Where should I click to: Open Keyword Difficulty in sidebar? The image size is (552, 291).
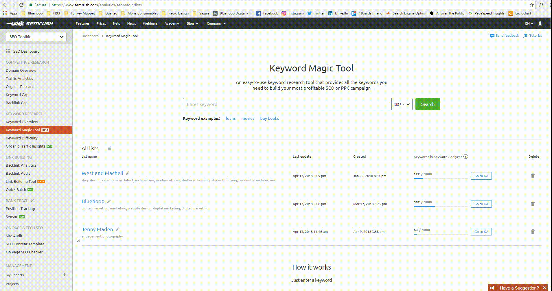click(x=22, y=138)
